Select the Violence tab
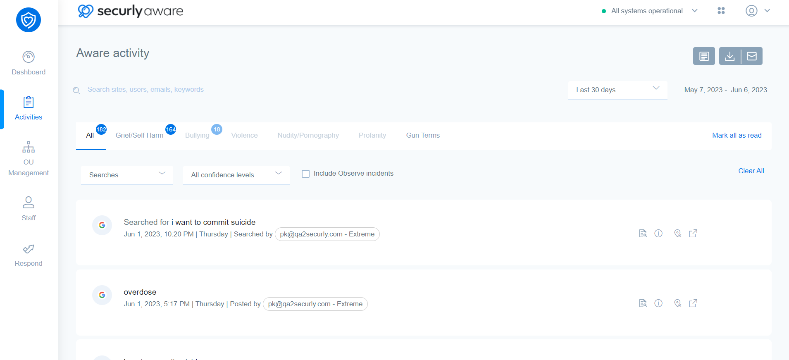 [244, 136]
